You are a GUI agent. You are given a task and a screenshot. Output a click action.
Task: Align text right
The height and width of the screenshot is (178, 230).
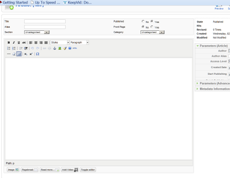[41, 43]
